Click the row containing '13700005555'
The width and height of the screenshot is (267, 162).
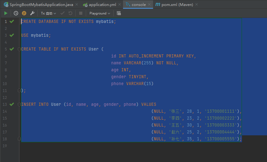(197, 139)
